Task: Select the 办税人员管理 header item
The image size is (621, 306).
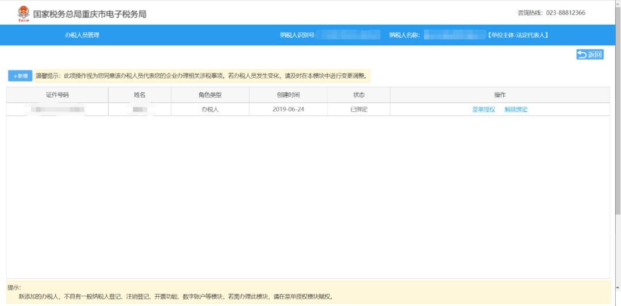Action: [x=82, y=36]
